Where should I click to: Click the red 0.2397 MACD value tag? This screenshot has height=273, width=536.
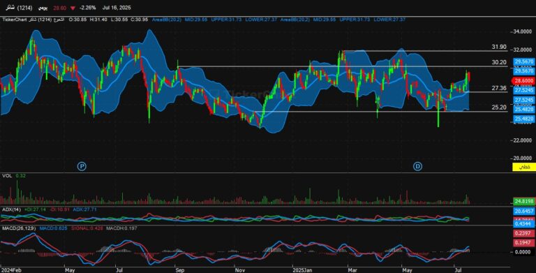coord(523,234)
